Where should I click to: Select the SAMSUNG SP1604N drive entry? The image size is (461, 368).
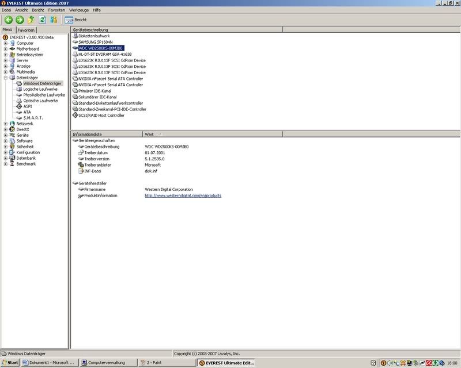(95, 42)
